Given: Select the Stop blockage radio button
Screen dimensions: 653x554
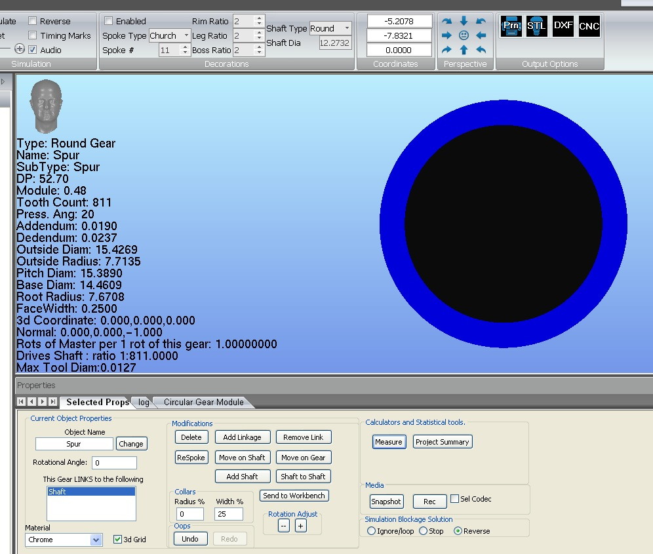Looking at the screenshot, I should [423, 531].
